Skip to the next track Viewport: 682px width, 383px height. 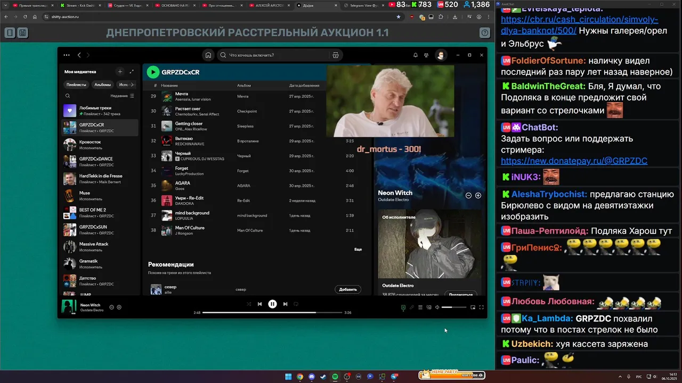(x=285, y=304)
